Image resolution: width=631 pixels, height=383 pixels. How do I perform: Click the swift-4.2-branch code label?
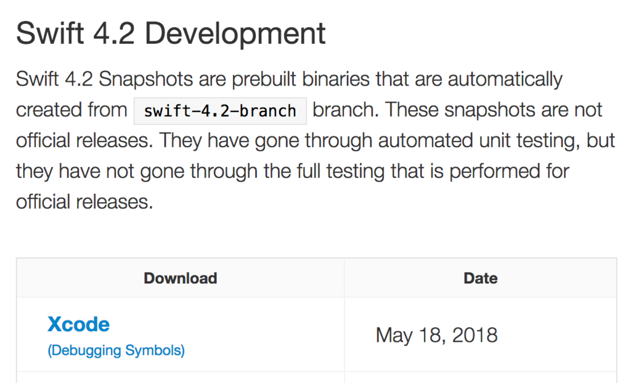(220, 111)
